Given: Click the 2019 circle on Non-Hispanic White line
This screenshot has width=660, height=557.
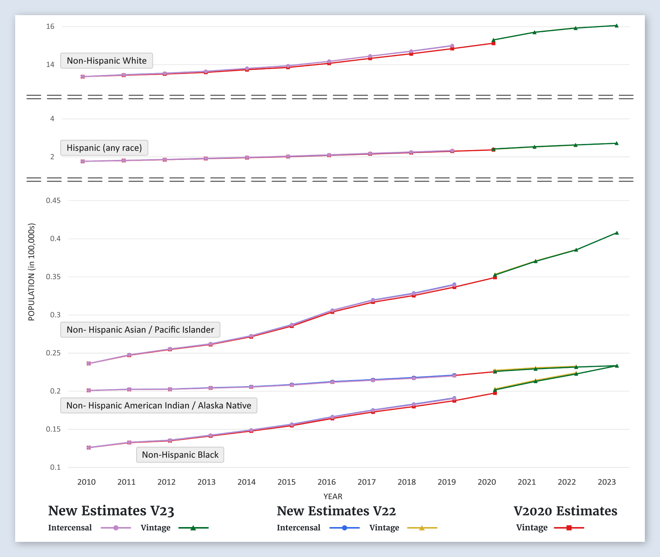Looking at the screenshot, I should 452,46.
